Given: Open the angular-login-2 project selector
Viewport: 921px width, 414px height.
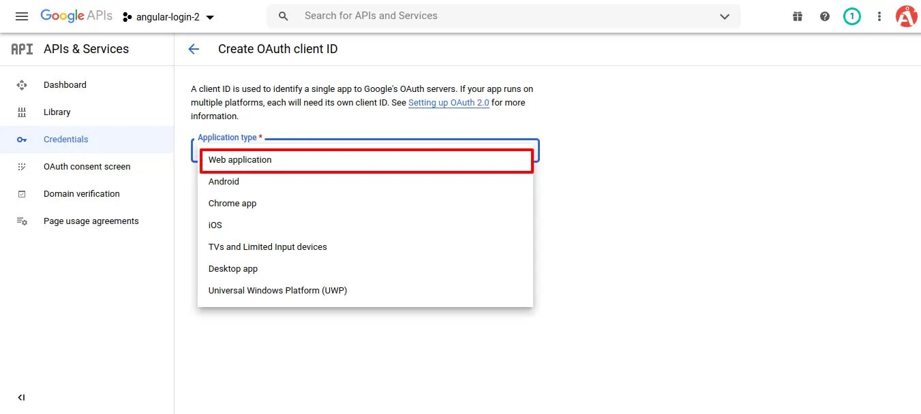Looking at the screenshot, I should coord(168,17).
